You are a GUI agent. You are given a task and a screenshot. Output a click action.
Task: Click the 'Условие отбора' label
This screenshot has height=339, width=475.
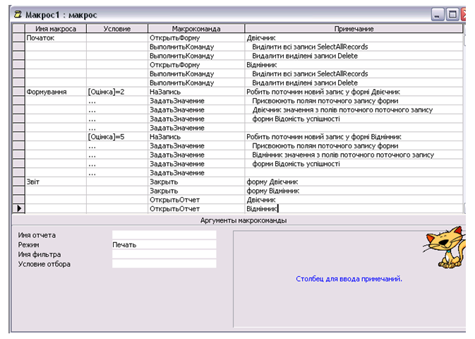pyautogui.click(x=44, y=264)
